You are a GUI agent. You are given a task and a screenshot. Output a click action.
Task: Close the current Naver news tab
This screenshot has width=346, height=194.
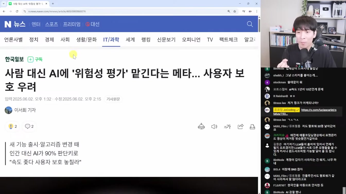point(46,4)
